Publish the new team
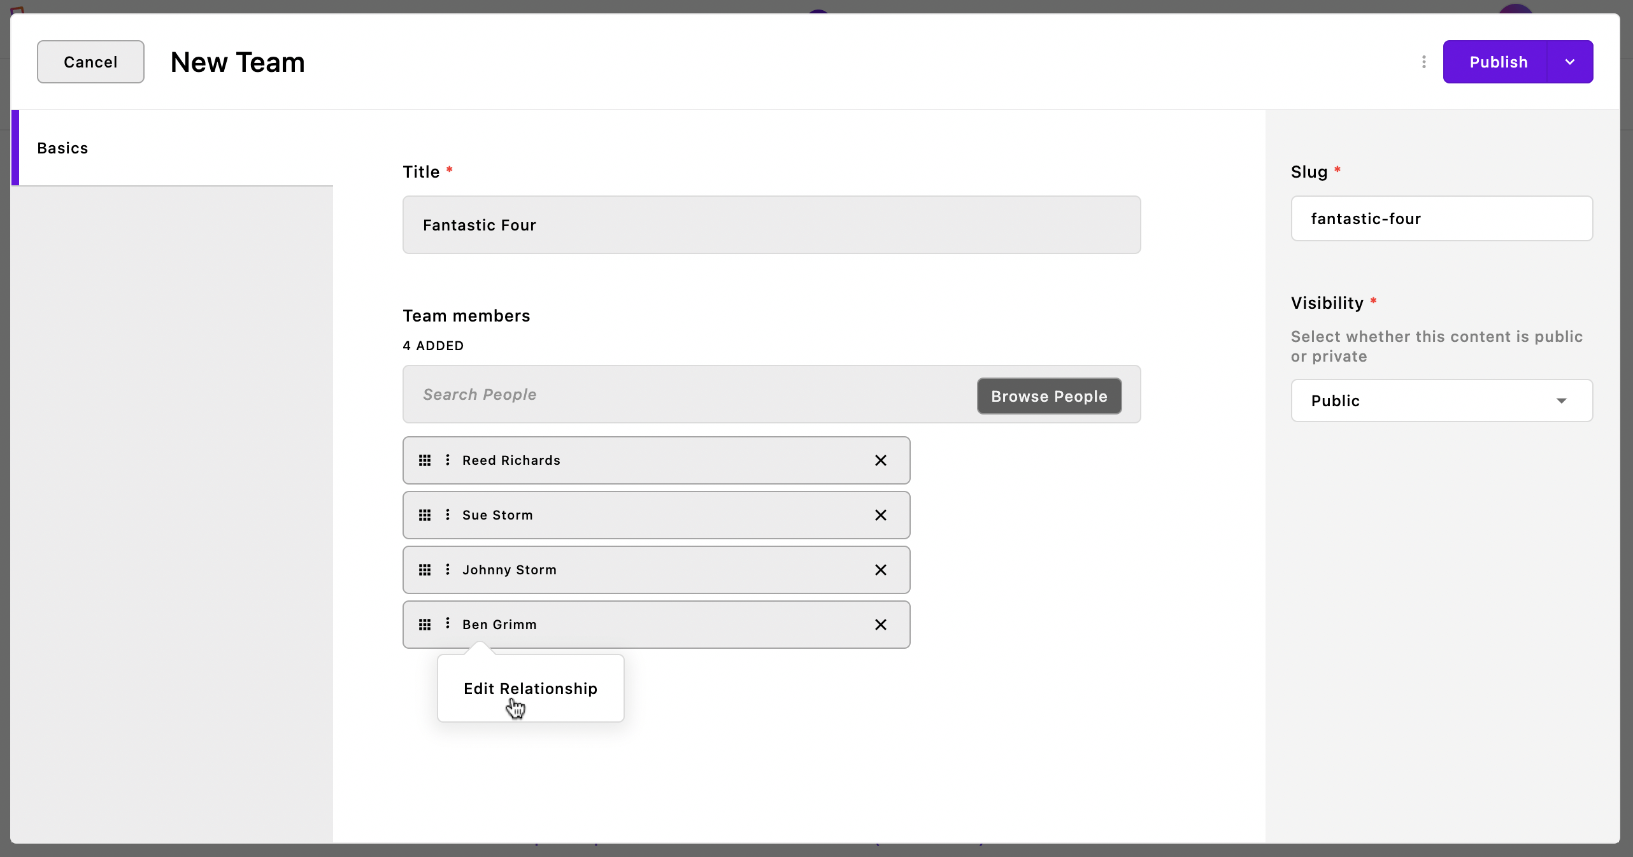 click(1498, 62)
